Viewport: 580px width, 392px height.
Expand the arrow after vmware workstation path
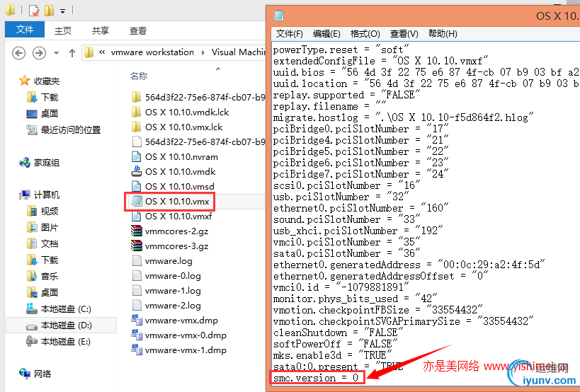click(x=203, y=52)
